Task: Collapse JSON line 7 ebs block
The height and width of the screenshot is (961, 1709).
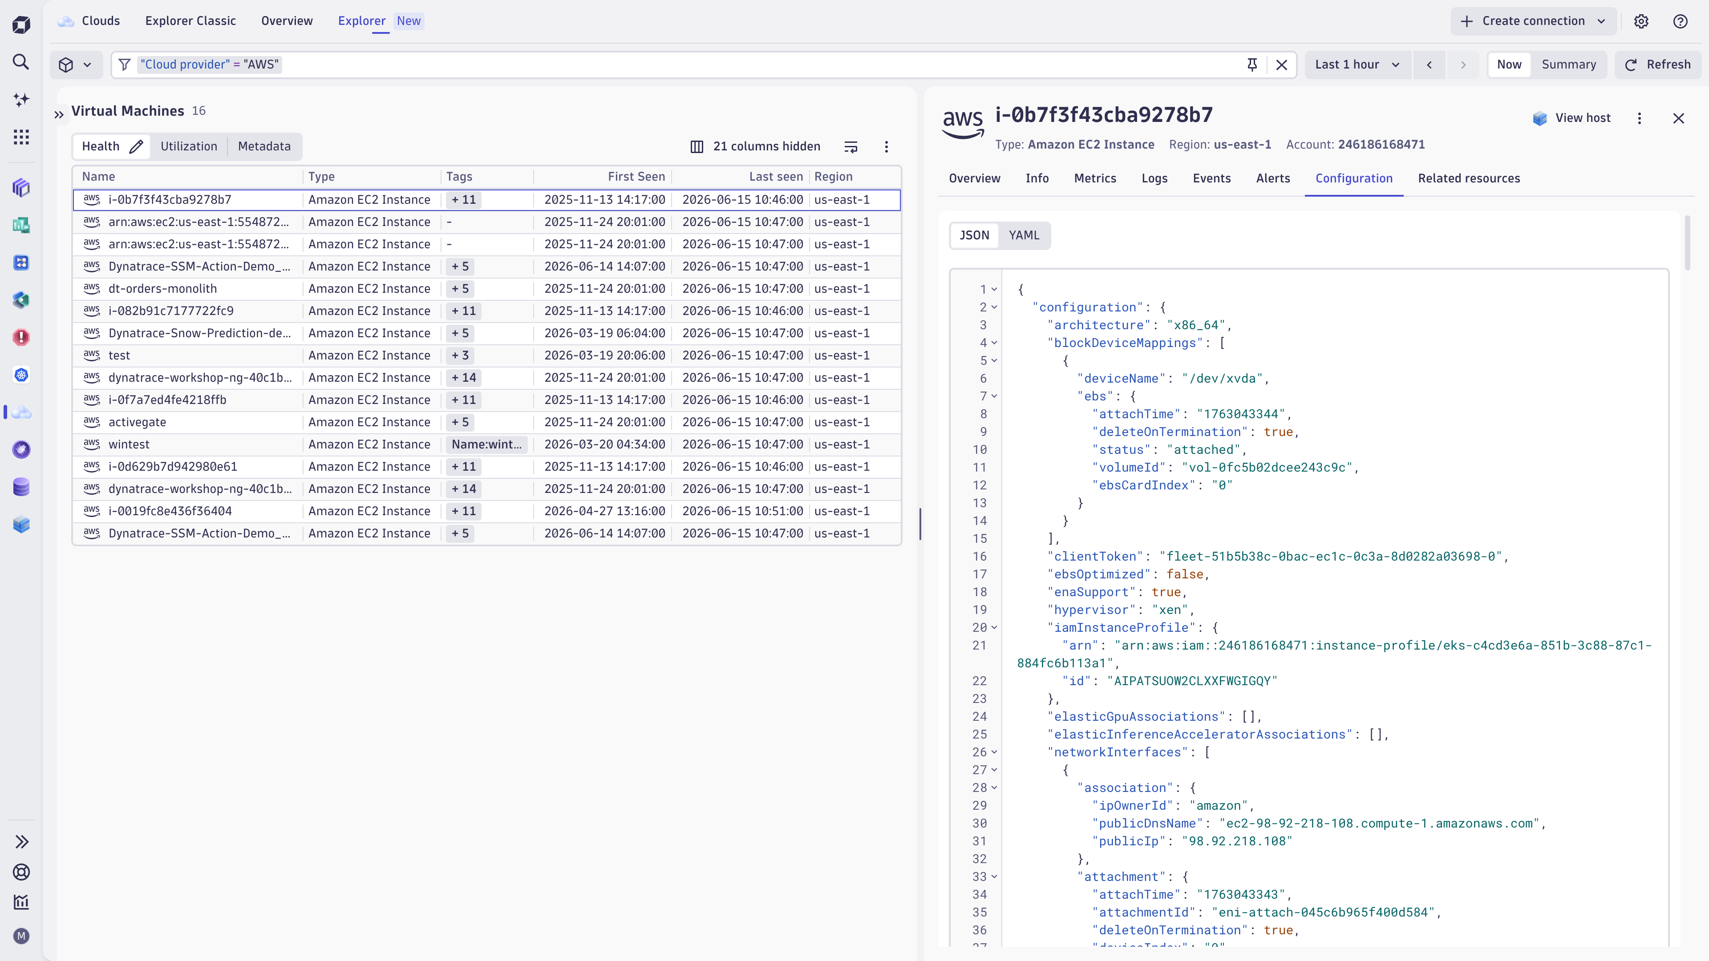Action: point(994,396)
